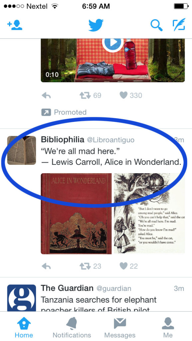This screenshot has height=341, width=192.
Task: Open the red Alice in Wonderland cover image
Action: tap(76, 213)
